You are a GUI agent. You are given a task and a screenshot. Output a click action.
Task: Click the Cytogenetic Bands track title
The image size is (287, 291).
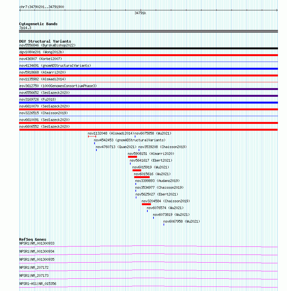[38, 24]
